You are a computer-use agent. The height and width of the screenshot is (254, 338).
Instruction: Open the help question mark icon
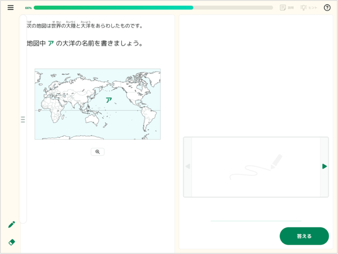coord(327,8)
